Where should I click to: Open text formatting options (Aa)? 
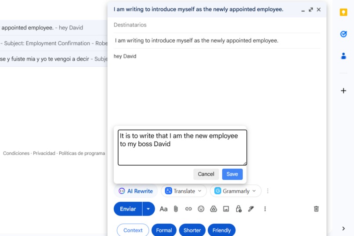[163, 209]
